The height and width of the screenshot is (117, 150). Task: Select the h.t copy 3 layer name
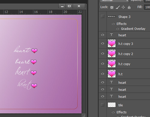click(x=126, y=44)
